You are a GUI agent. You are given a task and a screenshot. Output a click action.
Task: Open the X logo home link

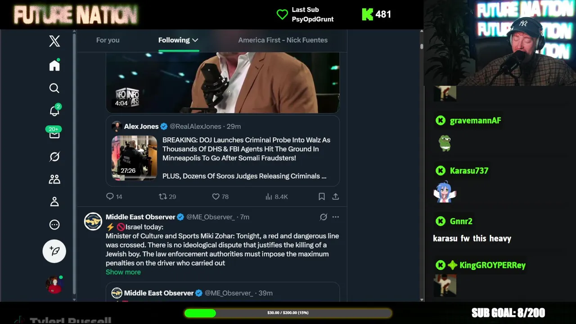click(54, 41)
